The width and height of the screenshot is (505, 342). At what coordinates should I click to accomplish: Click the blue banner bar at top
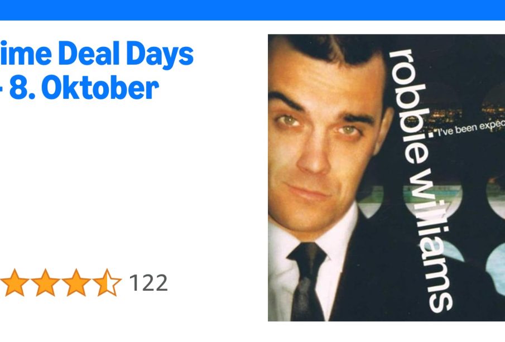coord(252,10)
